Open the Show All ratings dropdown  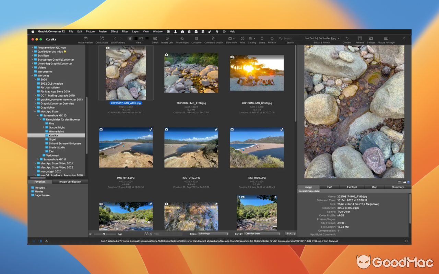pos(213,234)
